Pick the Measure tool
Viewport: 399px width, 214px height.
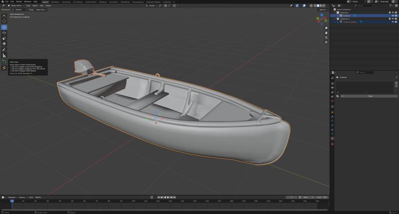click(x=4, y=55)
